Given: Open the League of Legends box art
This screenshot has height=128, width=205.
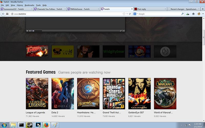Looking at the screenshot, I should click(37, 93).
